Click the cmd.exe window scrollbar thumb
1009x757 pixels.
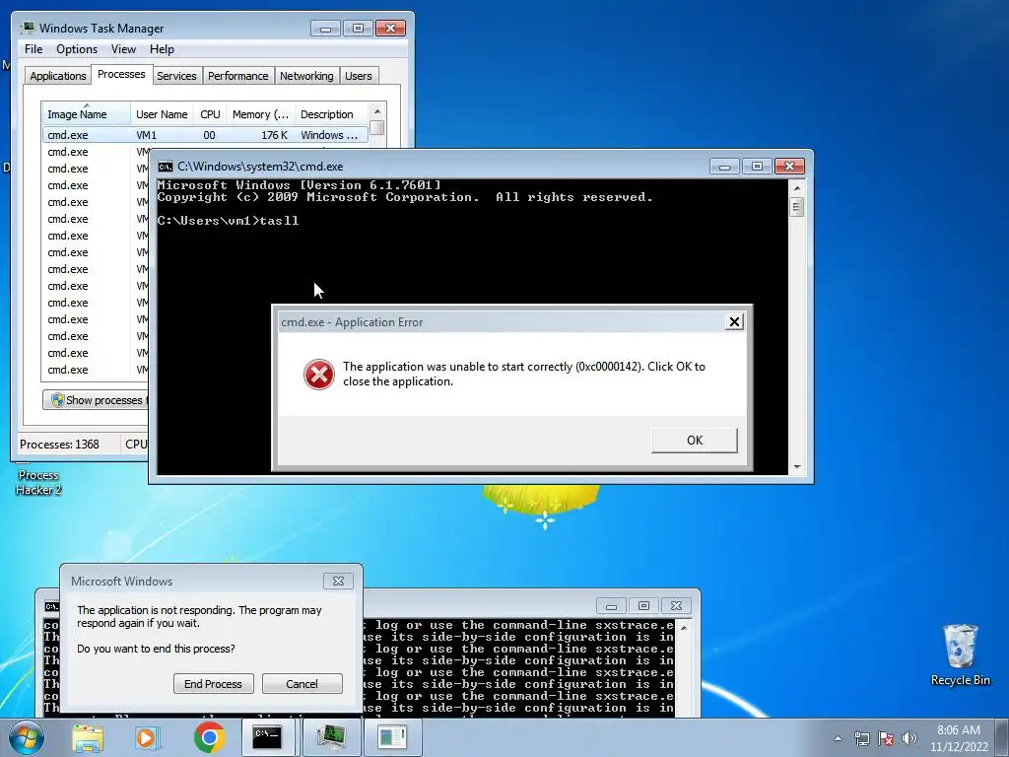796,207
